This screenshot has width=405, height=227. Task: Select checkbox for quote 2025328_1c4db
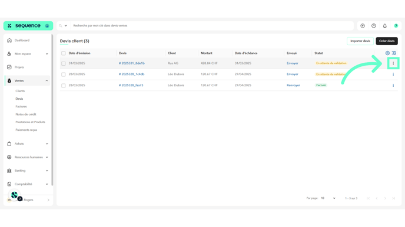[x=64, y=74]
